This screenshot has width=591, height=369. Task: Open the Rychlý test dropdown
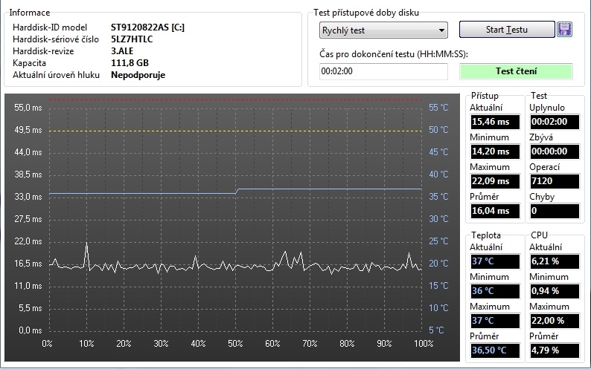click(x=383, y=30)
